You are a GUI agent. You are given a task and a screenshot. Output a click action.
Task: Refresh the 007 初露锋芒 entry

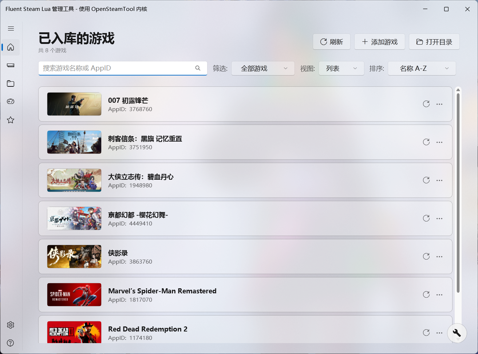pyautogui.click(x=426, y=104)
